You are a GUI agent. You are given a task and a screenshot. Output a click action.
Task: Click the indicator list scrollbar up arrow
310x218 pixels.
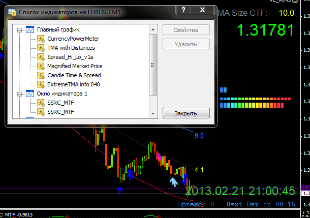(153, 29)
